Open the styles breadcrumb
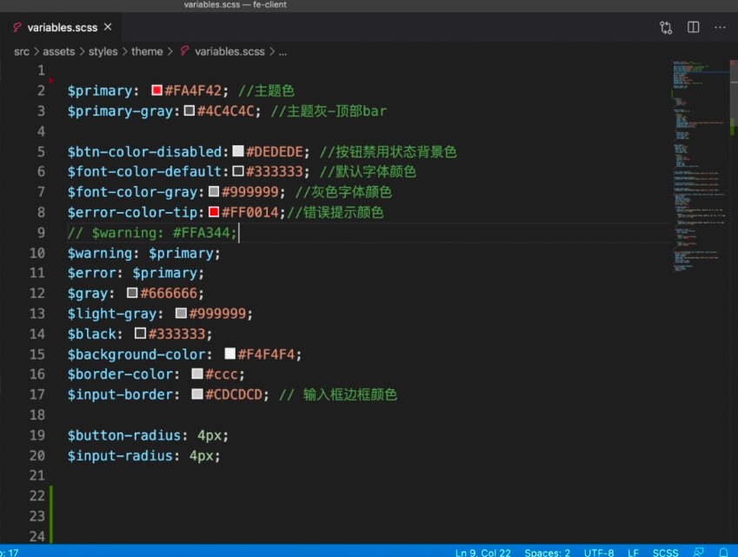Screen dimensions: 738x557 [x=103, y=51]
